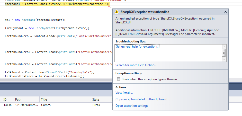Click the 'Exception settings:' heading
Screen dimensions: 242x116
click(129, 73)
